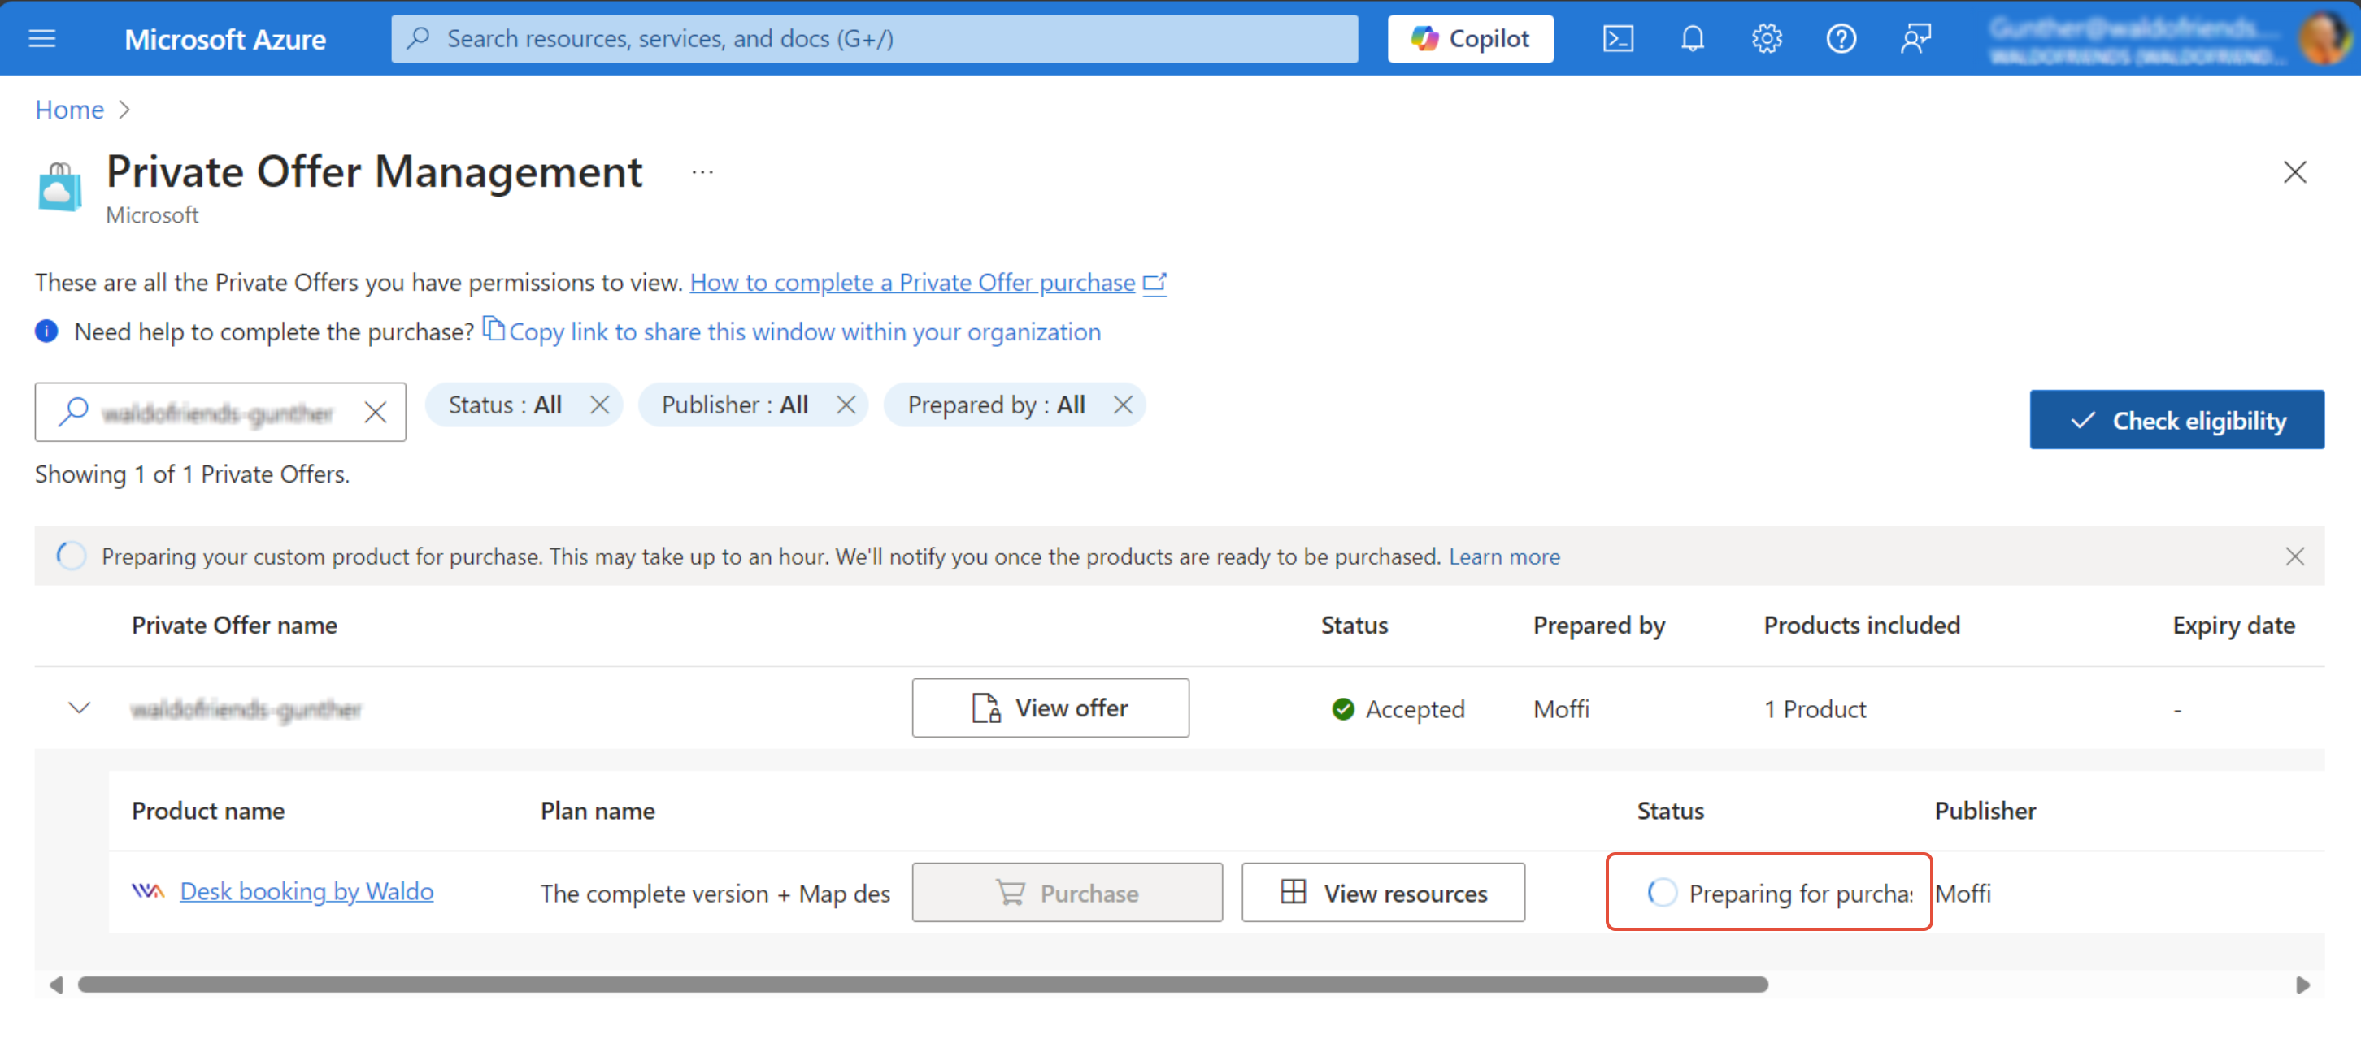Go to Home breadcrumb
2361x1052 pixels.
(x=70, y=110)
